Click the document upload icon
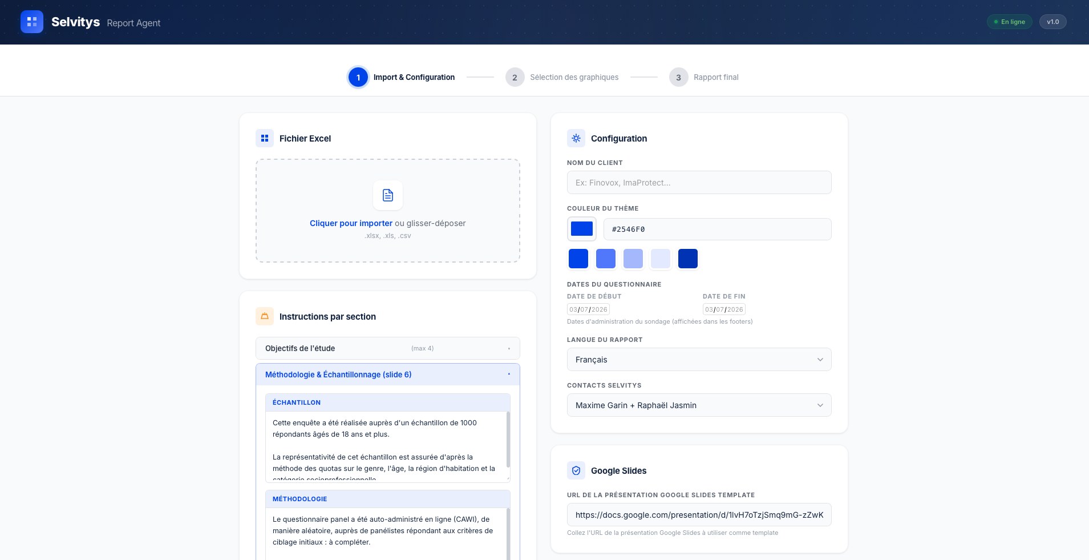 point(388,195)
